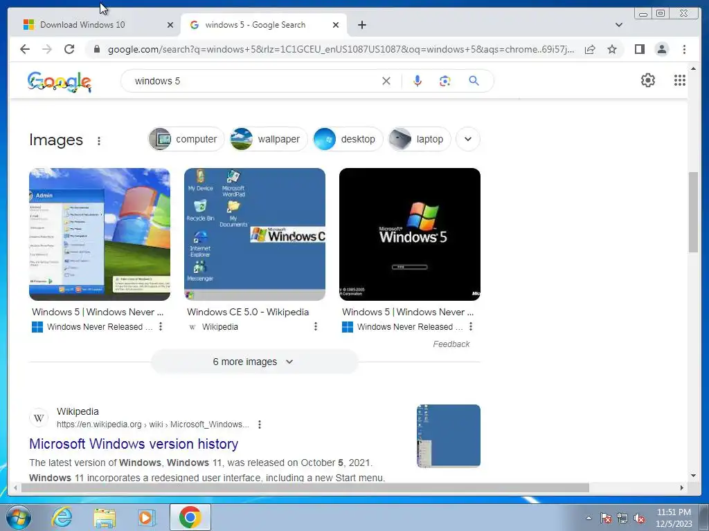Click the address bar URL

[x=341, y=49]
